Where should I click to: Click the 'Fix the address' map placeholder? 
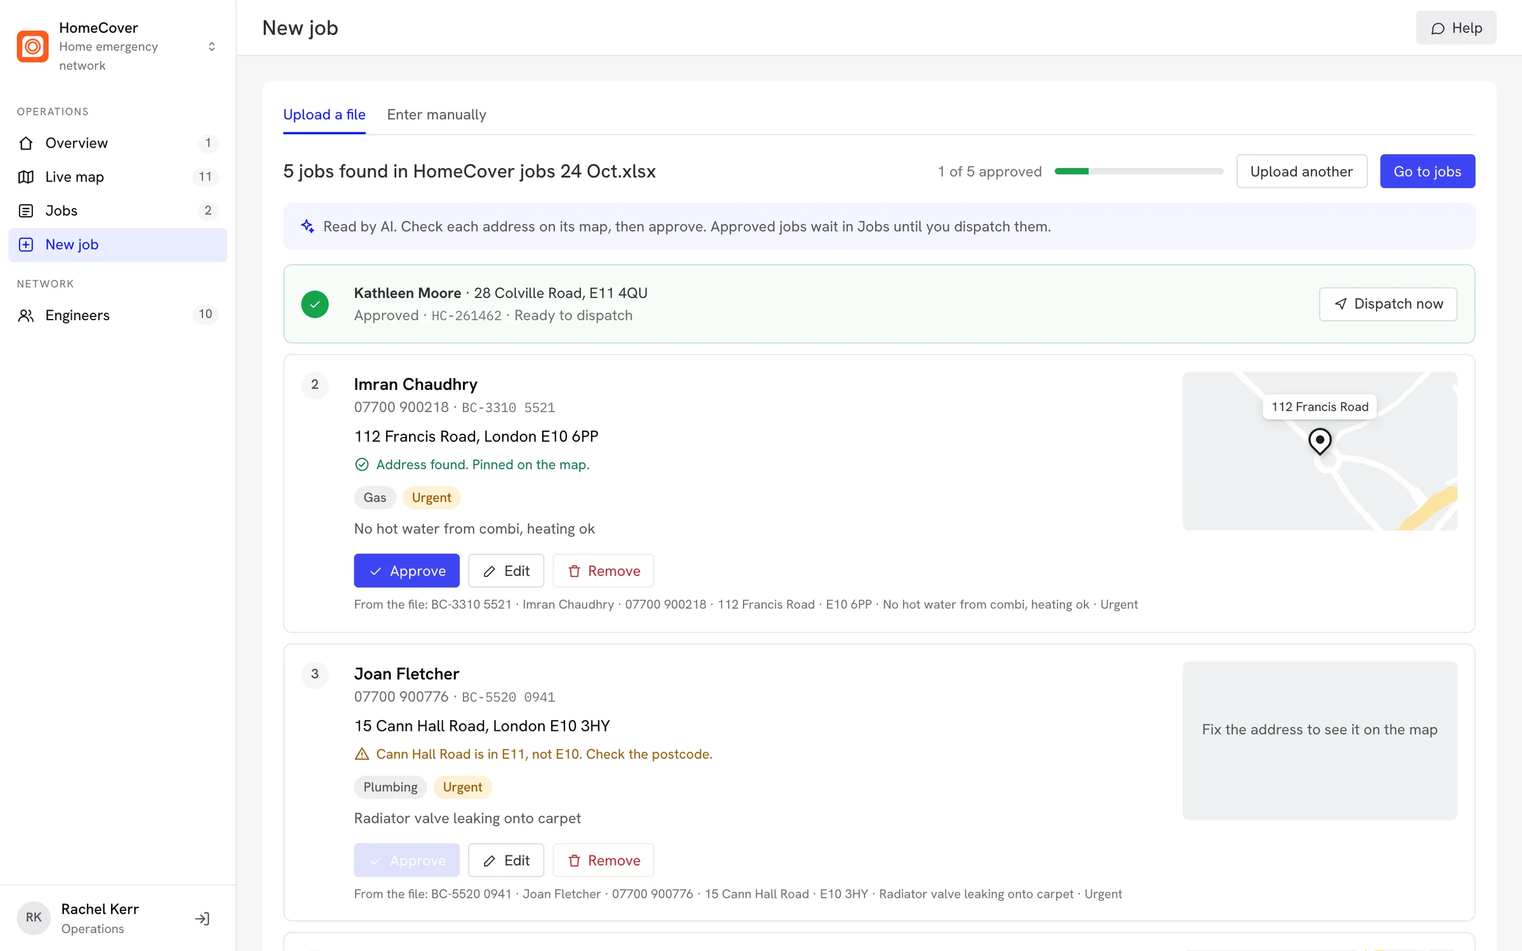click(1320, 741)
